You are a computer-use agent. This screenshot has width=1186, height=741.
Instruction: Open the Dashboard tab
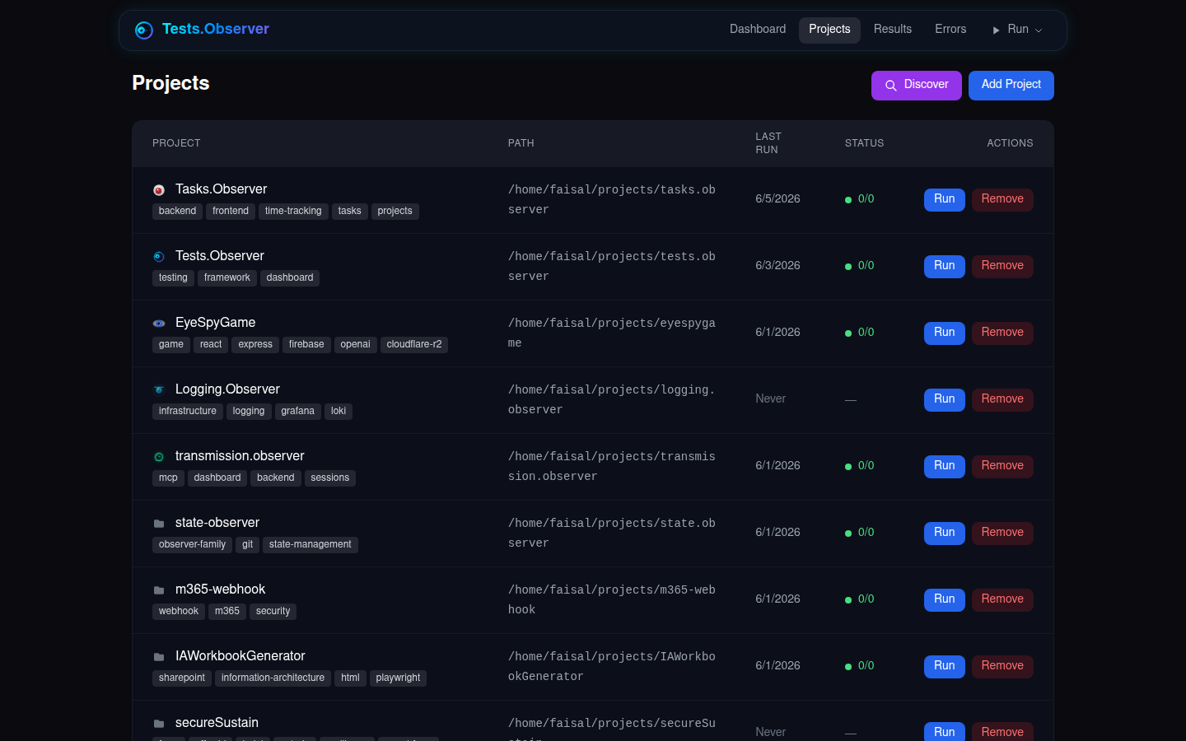tap(758, 30)
